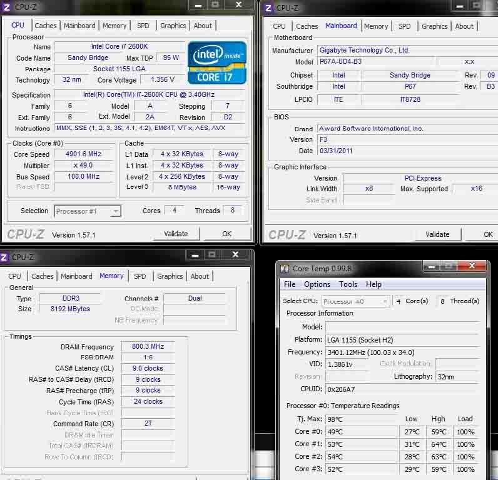The width and height of the screenshot is (498, 480).
Task: Open the SPD tab in the CPU window
Action: pos(143,26)
